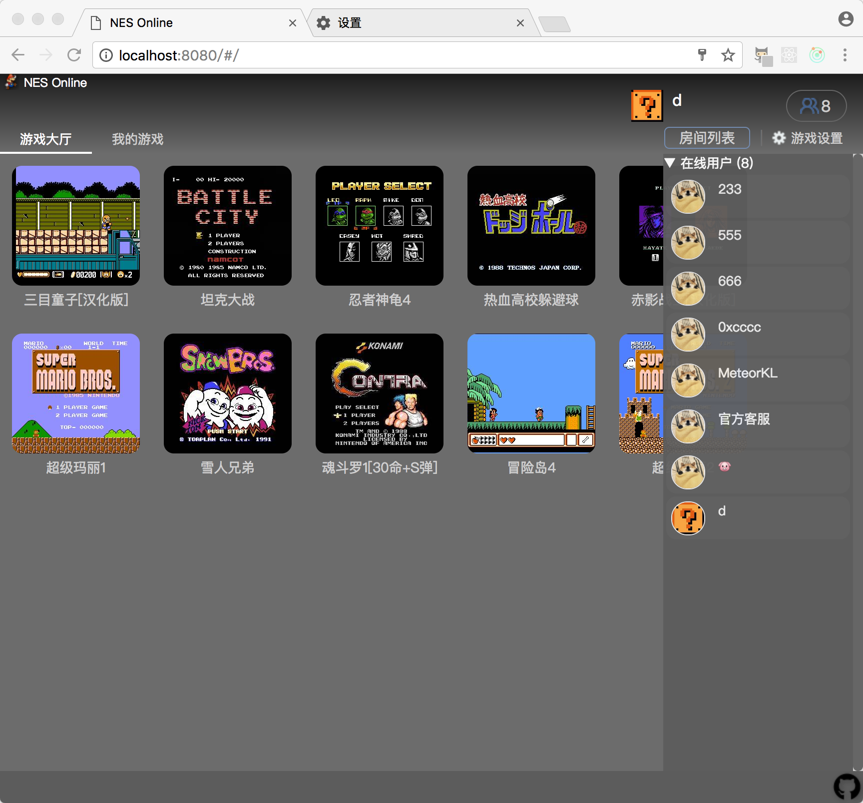Open 游戏设置 game settings
863x803 pixels.
click(808, 138)
